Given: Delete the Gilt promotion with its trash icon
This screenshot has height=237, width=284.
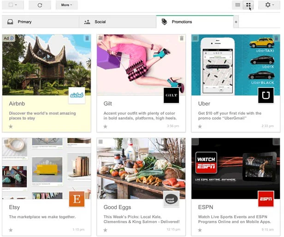Looking at the screenshot, I should point(182,38).
